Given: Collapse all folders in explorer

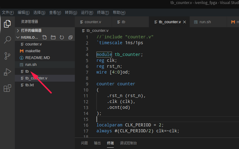Looking at the screenshot, I should pyautogui.click(x=70, y=37).
